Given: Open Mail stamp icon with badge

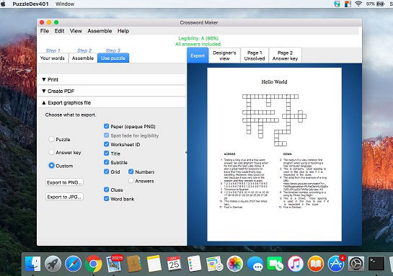Looking at the screenshot, I should point(114,264).
